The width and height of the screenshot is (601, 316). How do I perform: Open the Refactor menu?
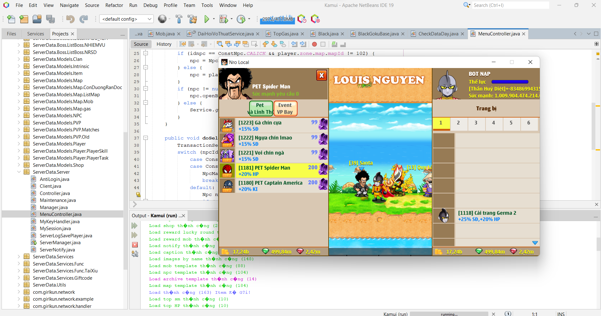tap(114, 5)
